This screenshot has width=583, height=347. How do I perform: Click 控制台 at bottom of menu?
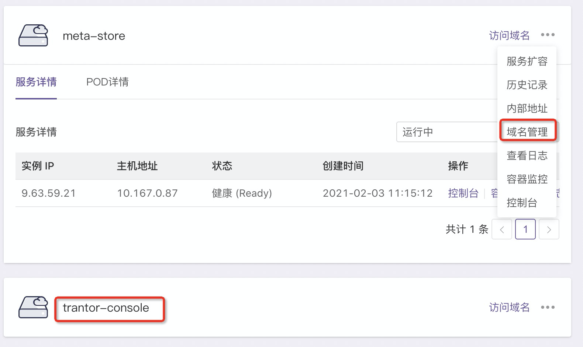(x=522, y=203)
